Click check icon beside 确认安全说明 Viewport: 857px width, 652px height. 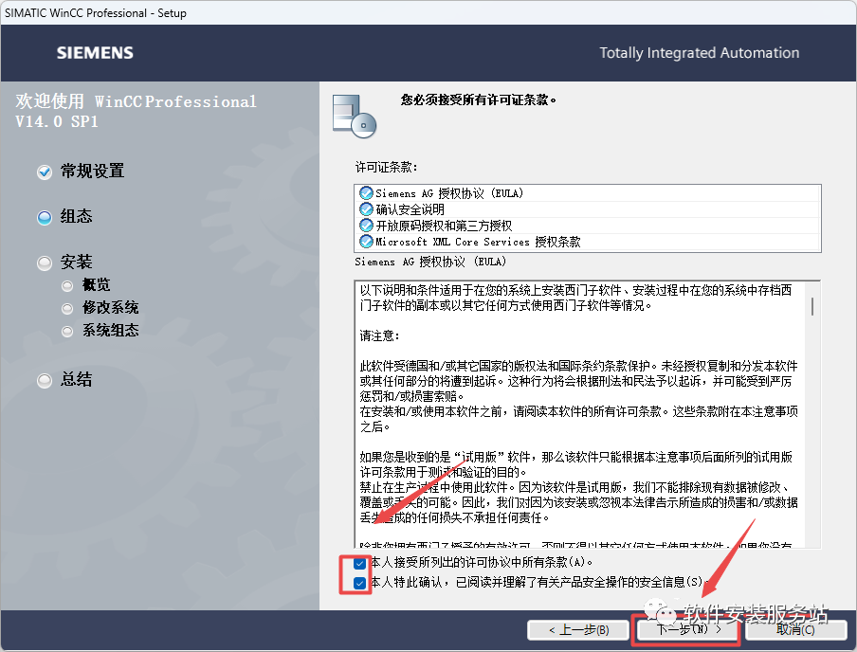(x=366, y=208)
